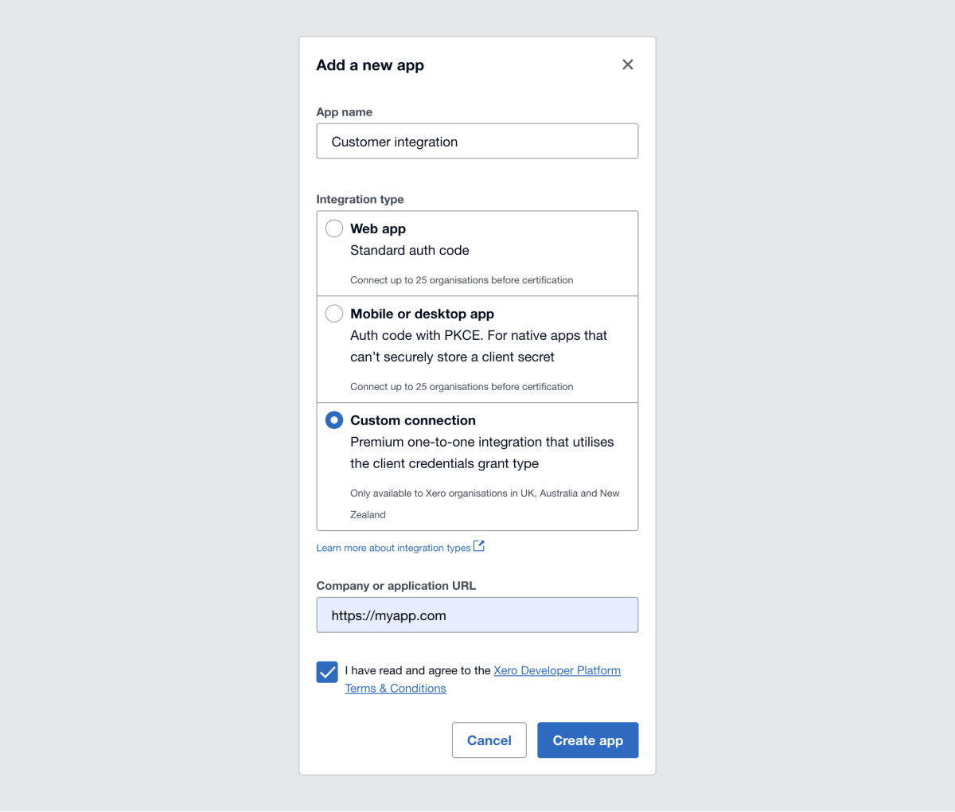Click the Integration type section label
Image resolution: width=955 pixels, height=812 pixels.
(x=360, y=199)
